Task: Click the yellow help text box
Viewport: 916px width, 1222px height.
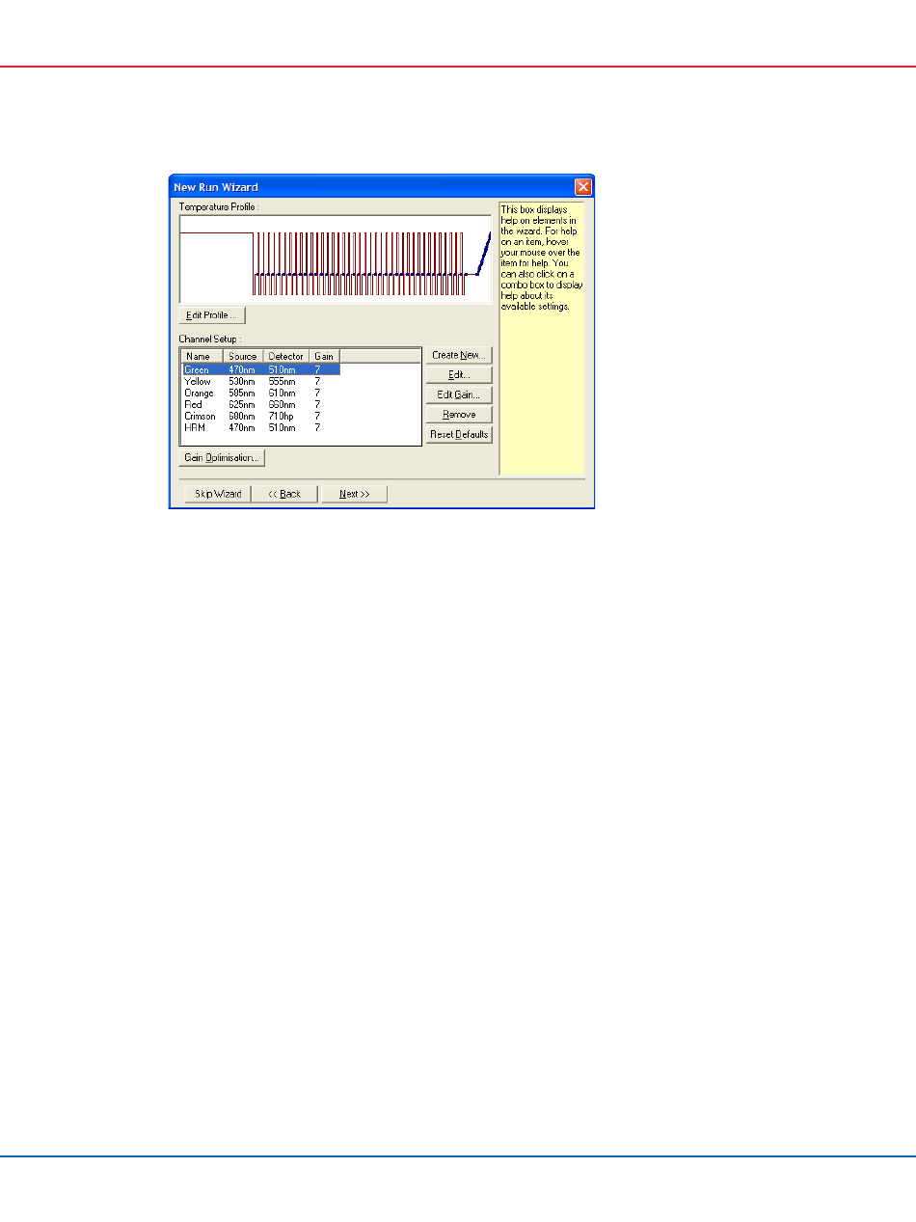Action: click(x=542, y=338)
